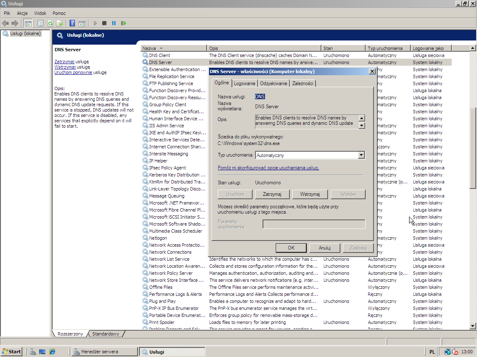Click the PL language indicator
Viewport: 477px width, 357px height.
432,352
